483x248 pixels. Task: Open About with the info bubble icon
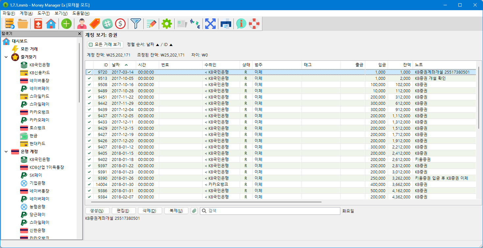[x=241, y=24]
